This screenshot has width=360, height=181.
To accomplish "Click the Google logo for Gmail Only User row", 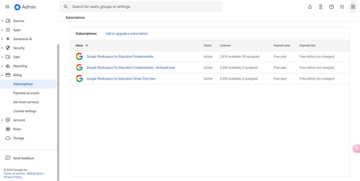I will 79,79.
